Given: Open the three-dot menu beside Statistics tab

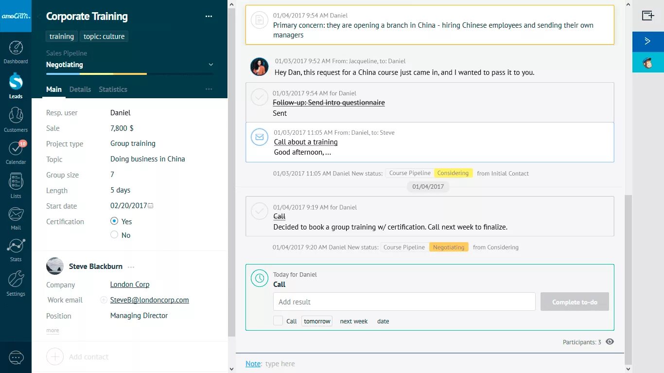Looking at the screenshot, I should click(209, 89).
